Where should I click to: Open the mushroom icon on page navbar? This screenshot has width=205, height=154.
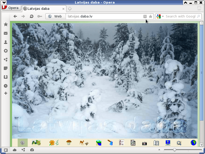click(69, 143)
